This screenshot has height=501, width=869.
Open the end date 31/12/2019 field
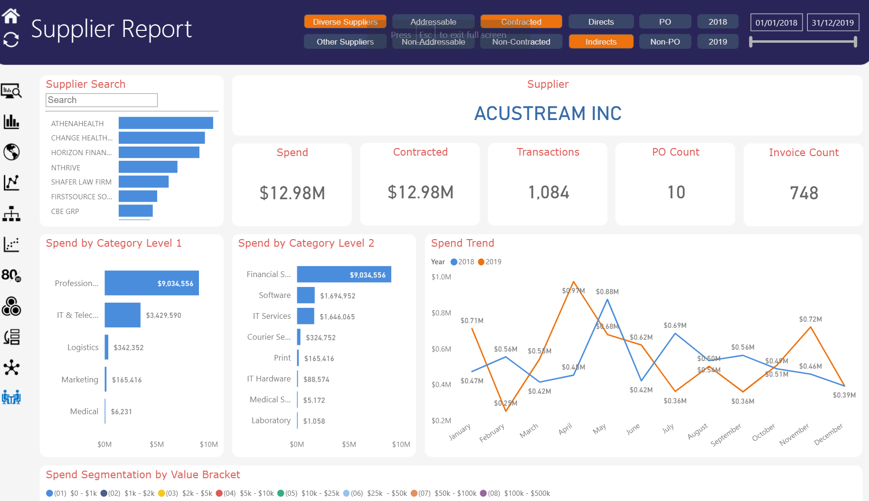[832, 22]
